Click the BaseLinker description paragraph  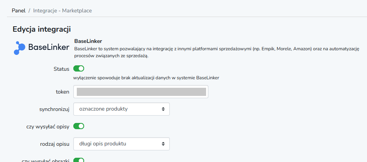point(216,53)
